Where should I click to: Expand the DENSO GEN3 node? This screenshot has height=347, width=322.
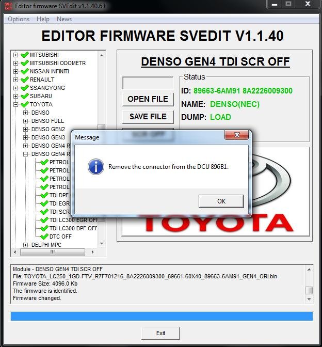click(25, 137)
